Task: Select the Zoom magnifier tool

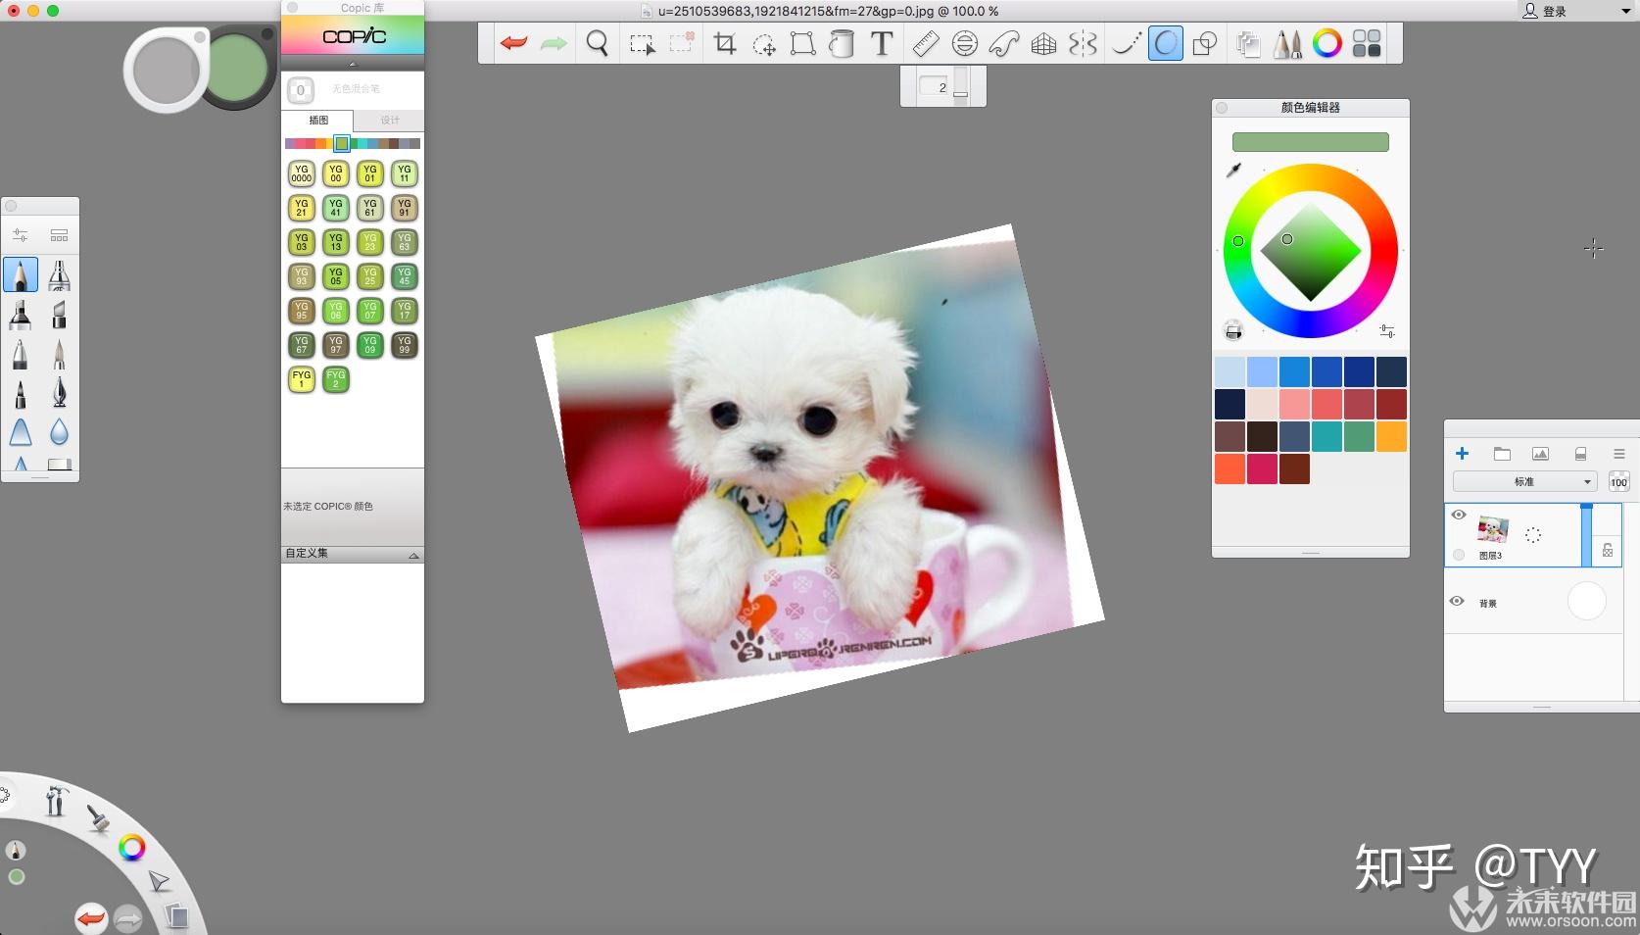Action: (x=597, y=43)
